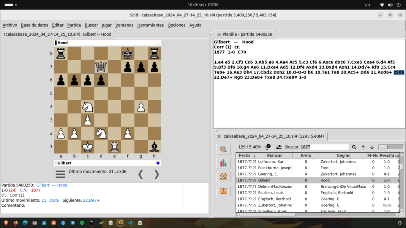Click the Hood player link in game info

[x=62, y=185]
